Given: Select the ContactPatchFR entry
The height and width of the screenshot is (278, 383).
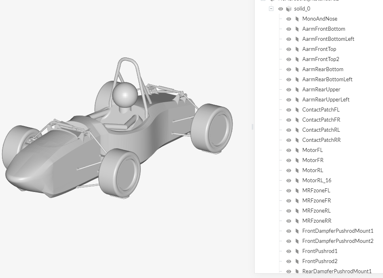Looking at the screenshot, I should click(321, 120).
